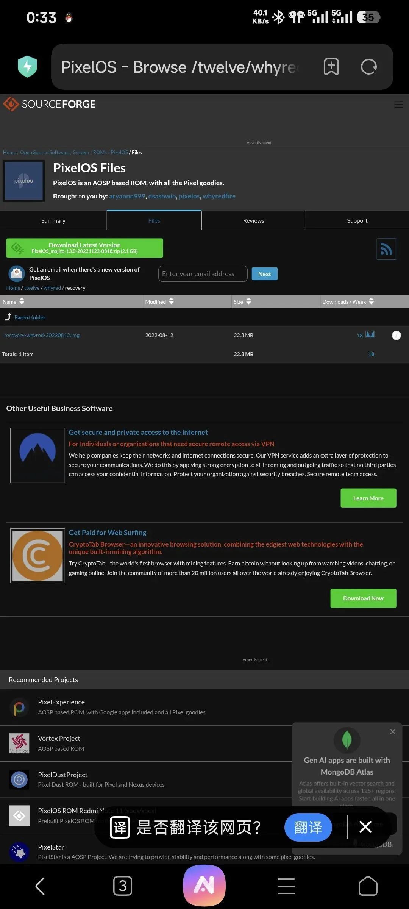Open PixelExperience recommended project
The height and width of the screenshot is (909, 409).
click(61, 702)
